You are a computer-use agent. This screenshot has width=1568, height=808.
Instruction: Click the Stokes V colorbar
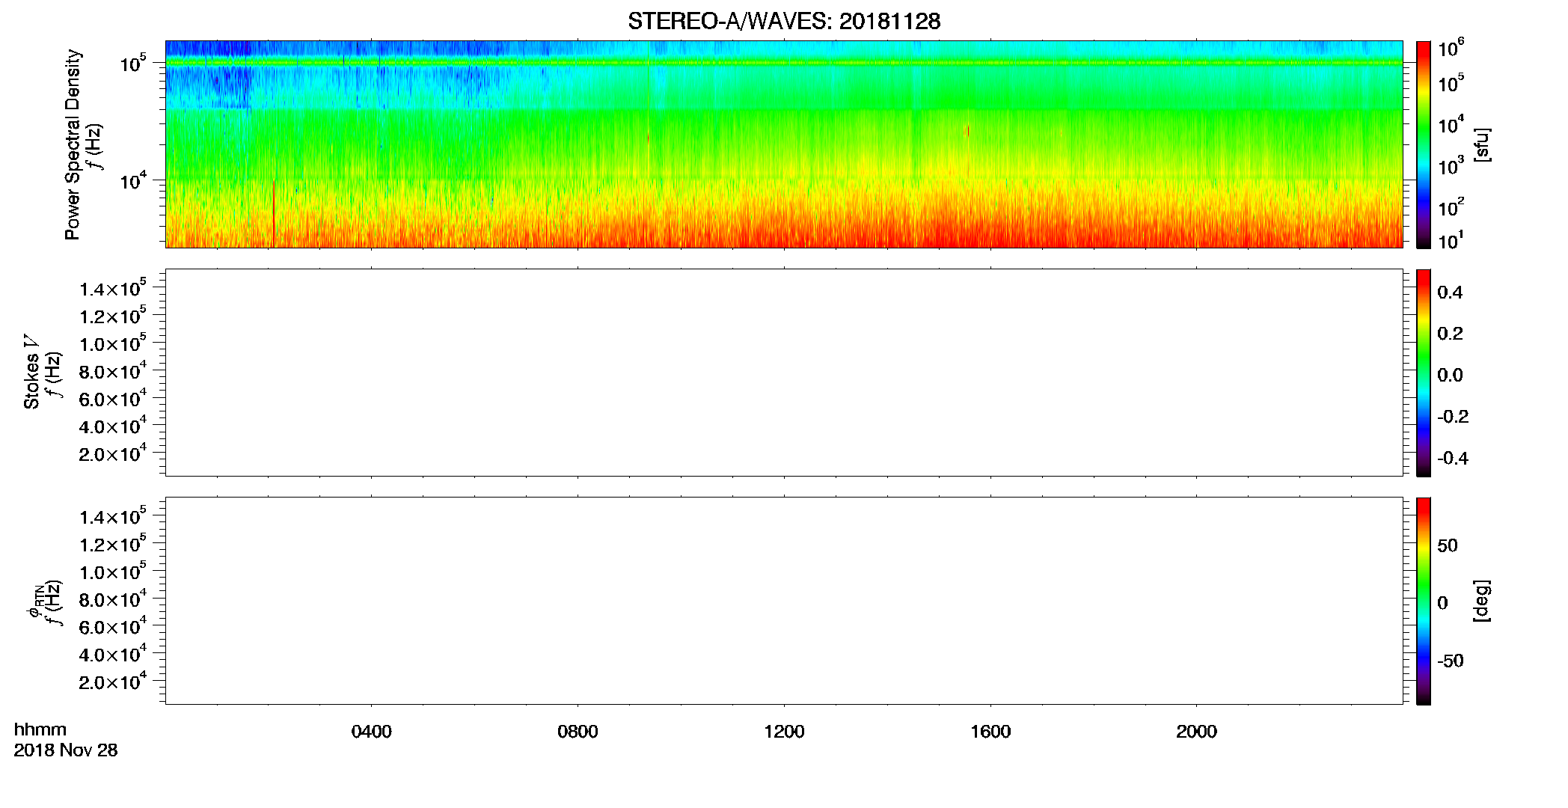click(1424, 373)
